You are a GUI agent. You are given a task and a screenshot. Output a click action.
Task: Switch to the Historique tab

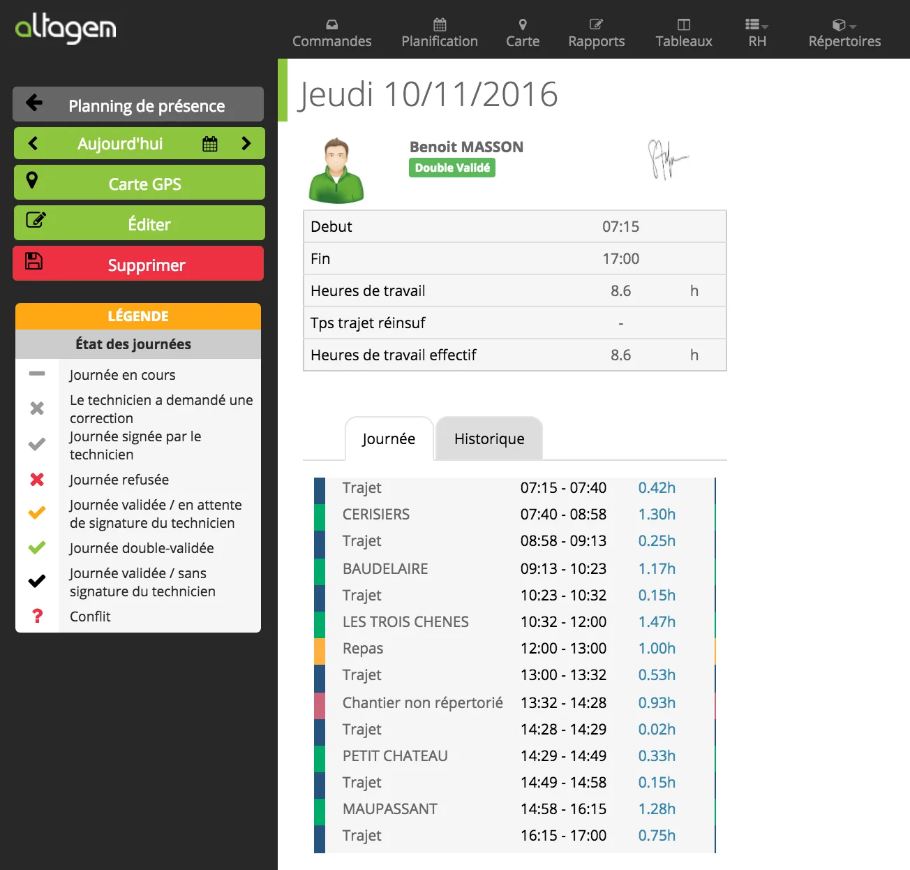[489, 438]
